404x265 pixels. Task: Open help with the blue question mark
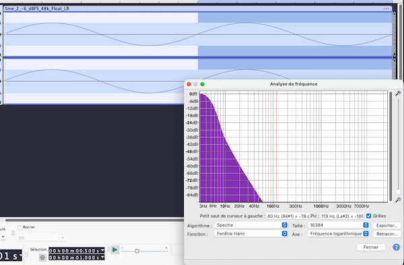tap(396, 248)
